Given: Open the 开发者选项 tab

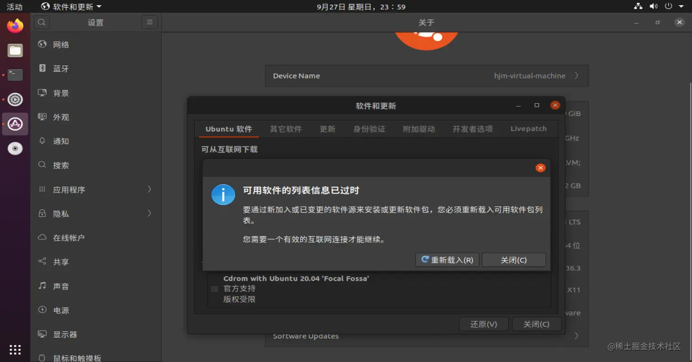Looking at the screenshot, I should [x=473, y=129].
